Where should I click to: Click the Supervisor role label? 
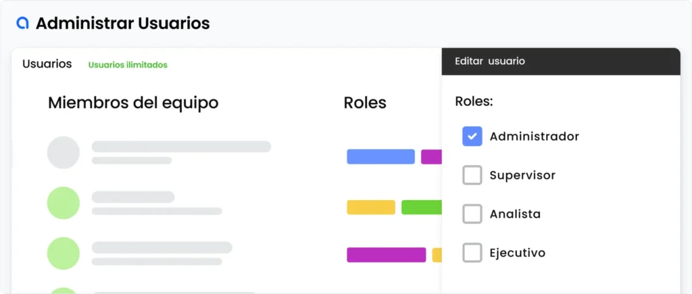[522, 176]
